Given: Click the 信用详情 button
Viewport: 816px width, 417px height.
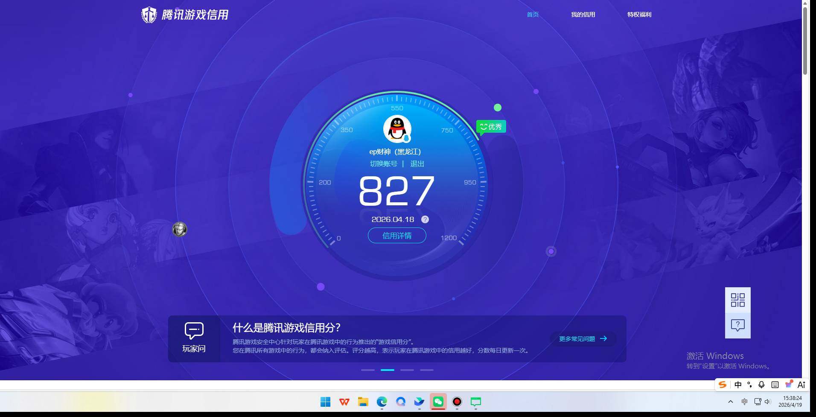Looking at the screenshot, I should point(396,235).
